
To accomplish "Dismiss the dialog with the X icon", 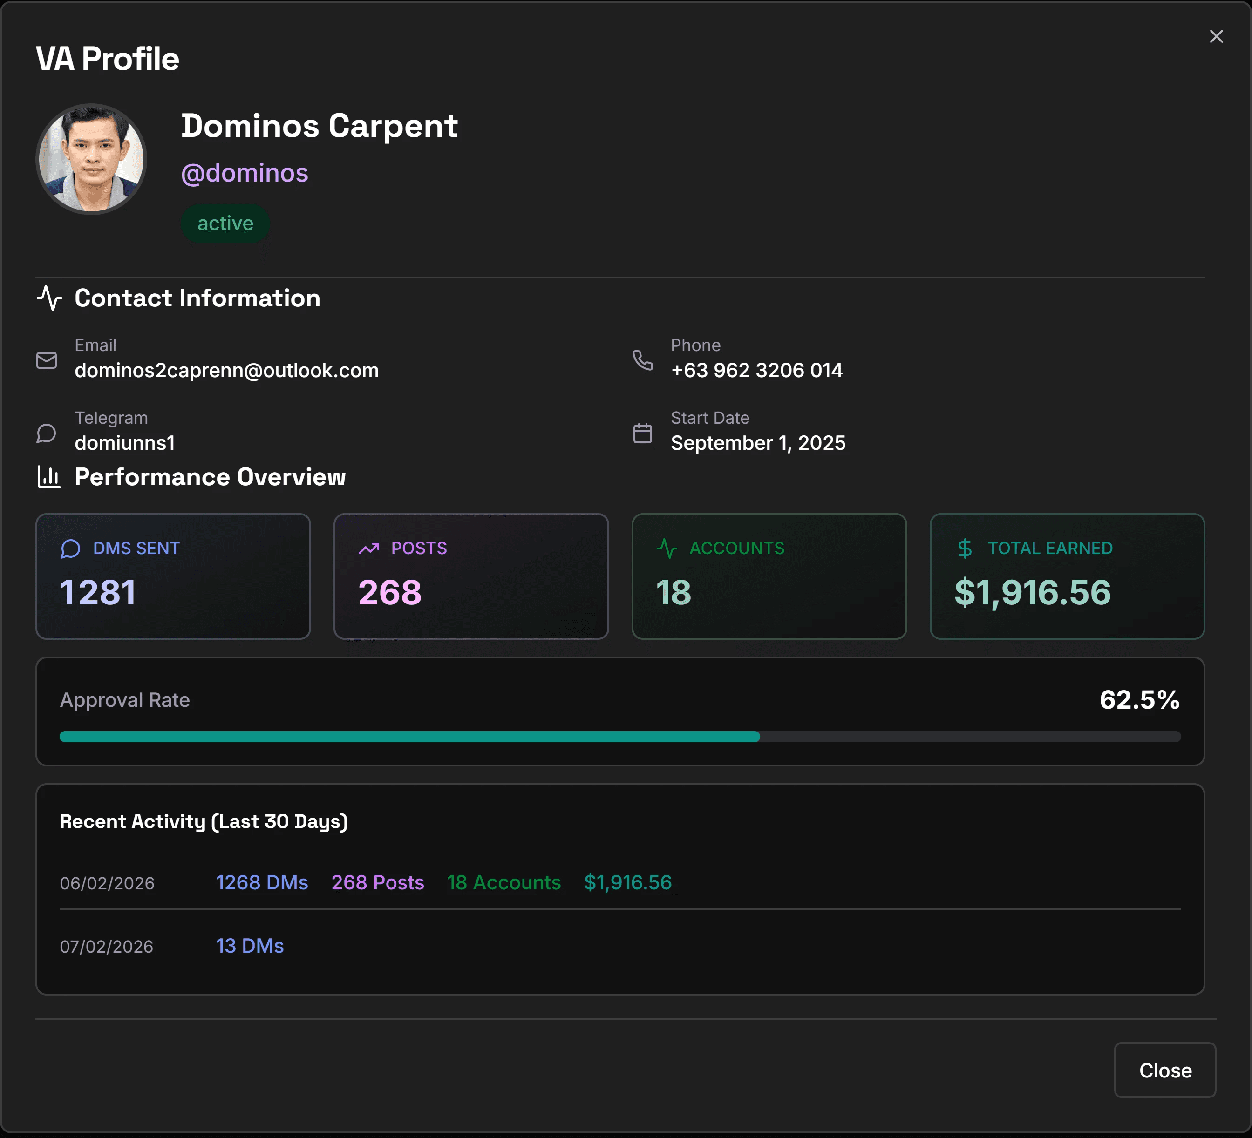I will pos(1216,37).
